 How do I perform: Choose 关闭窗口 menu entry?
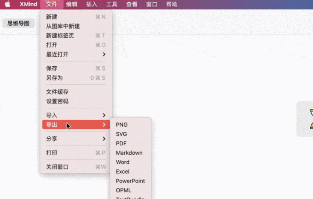click(x=76, y=167)
